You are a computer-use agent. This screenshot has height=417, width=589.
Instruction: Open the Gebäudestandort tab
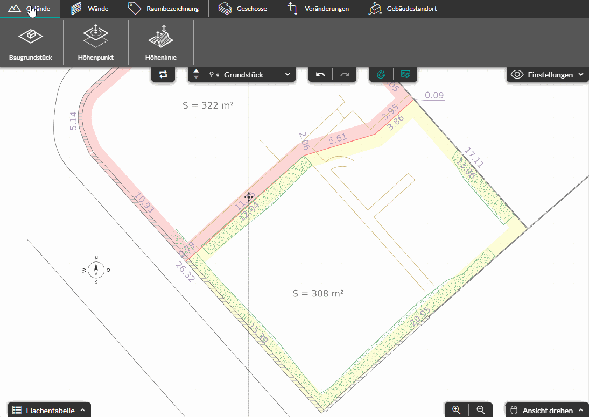pos(403,8)
